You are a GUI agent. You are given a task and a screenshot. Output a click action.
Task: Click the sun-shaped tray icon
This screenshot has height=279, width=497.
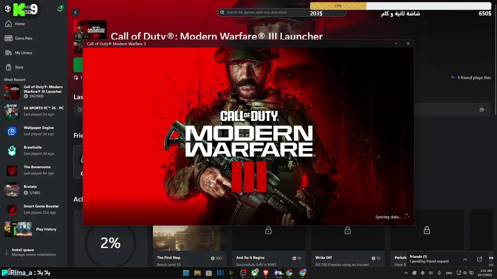point(423,273)
